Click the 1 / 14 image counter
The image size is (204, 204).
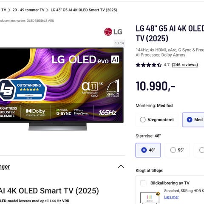tap(119, 43)
